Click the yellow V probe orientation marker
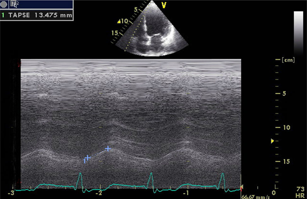 [164, 5]
